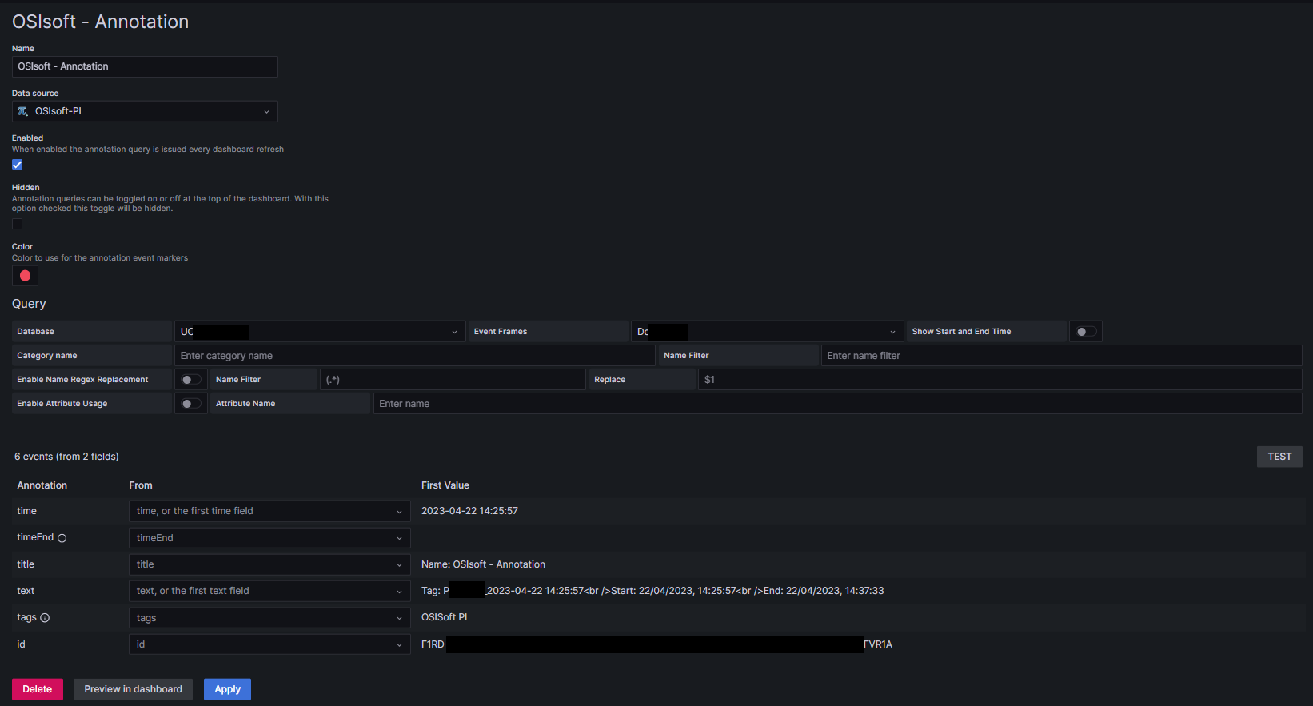Click the 'First Value' column header

(x=445, y=485)
